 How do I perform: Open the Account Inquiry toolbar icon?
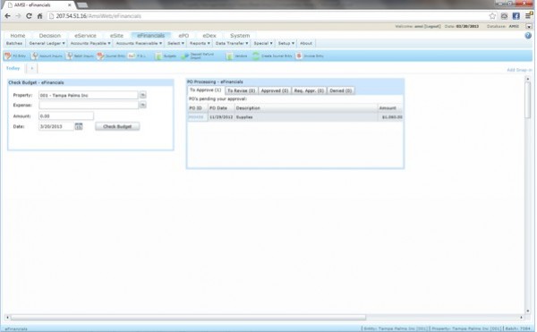tap(47, 55)
